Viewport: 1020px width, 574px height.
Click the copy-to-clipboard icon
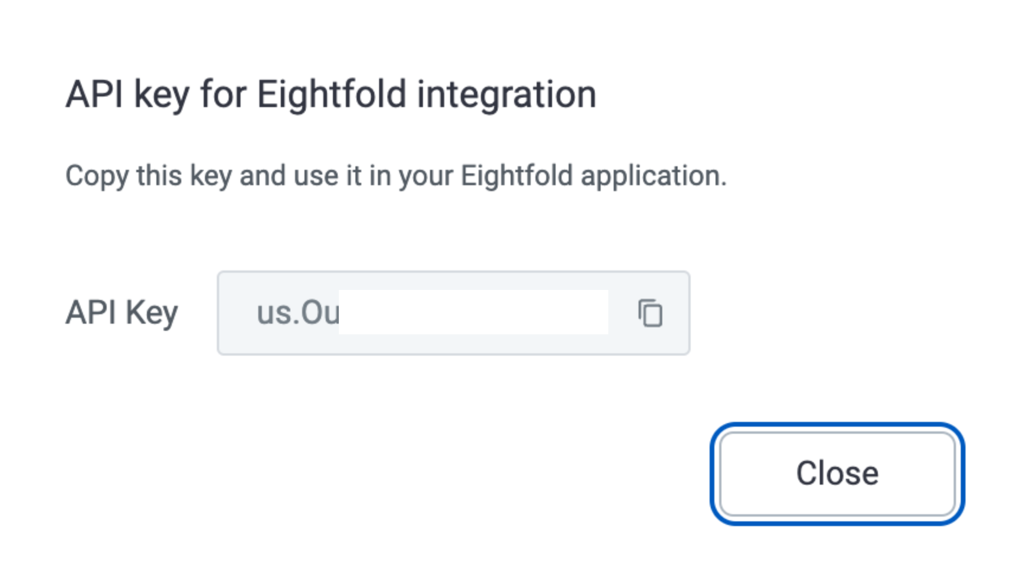tap(650, 313)
